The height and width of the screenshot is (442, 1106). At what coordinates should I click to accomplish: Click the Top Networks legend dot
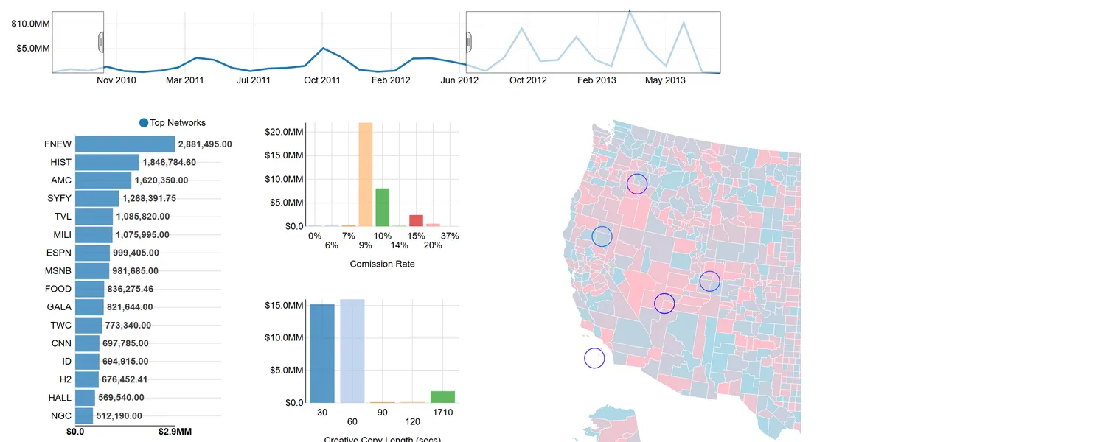[x=144, y=123]
